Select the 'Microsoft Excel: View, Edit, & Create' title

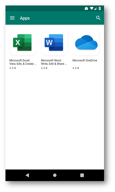[x=23, y=62]
